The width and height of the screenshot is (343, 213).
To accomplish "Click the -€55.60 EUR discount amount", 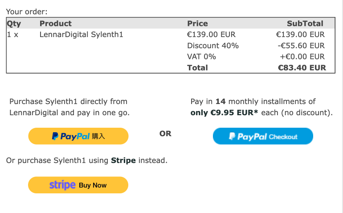I will [301, 46].
